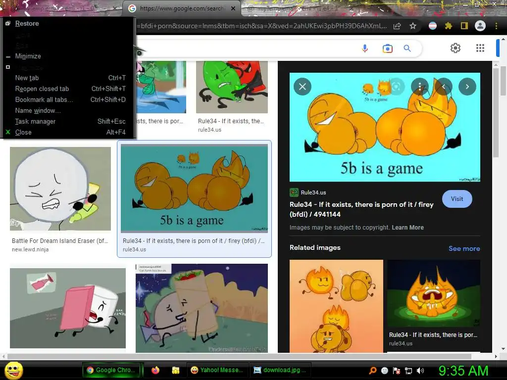Screen dimensions: 507x380
Task: Select Reopen closed tab menu entry
Action: point(68,89)
